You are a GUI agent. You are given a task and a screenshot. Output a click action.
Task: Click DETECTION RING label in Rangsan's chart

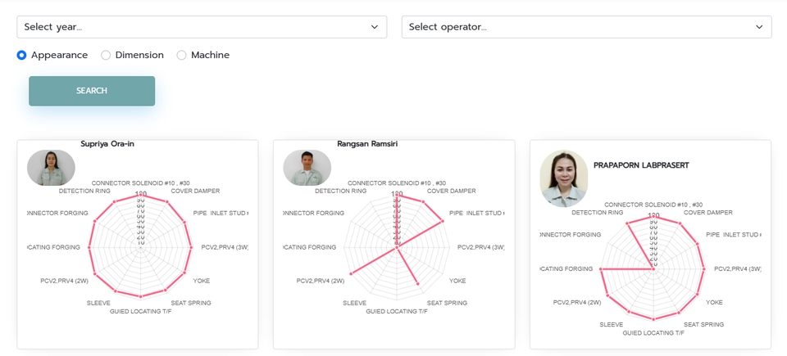[340, 191]
